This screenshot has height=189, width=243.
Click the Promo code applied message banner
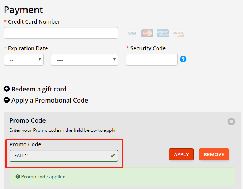point(122,176)
